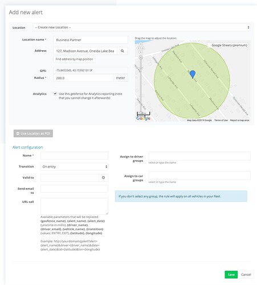
Task: Click the Assign to car groups field
Action: pos(199,176)
